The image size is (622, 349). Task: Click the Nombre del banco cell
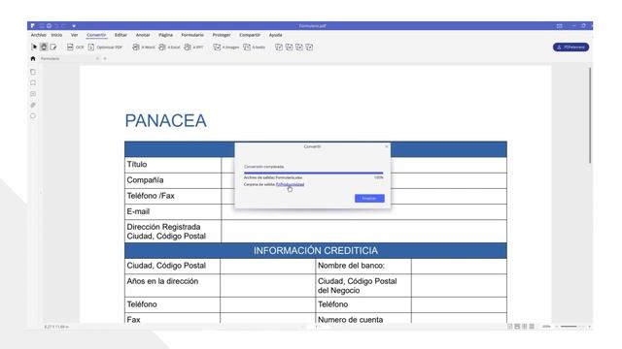coord(363,266)
